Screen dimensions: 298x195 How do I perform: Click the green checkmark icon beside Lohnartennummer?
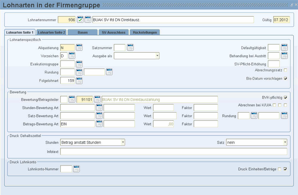point(80,20)
